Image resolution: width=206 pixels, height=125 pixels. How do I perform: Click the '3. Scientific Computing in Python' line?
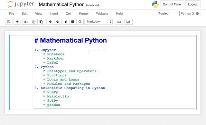click(70, 88)
